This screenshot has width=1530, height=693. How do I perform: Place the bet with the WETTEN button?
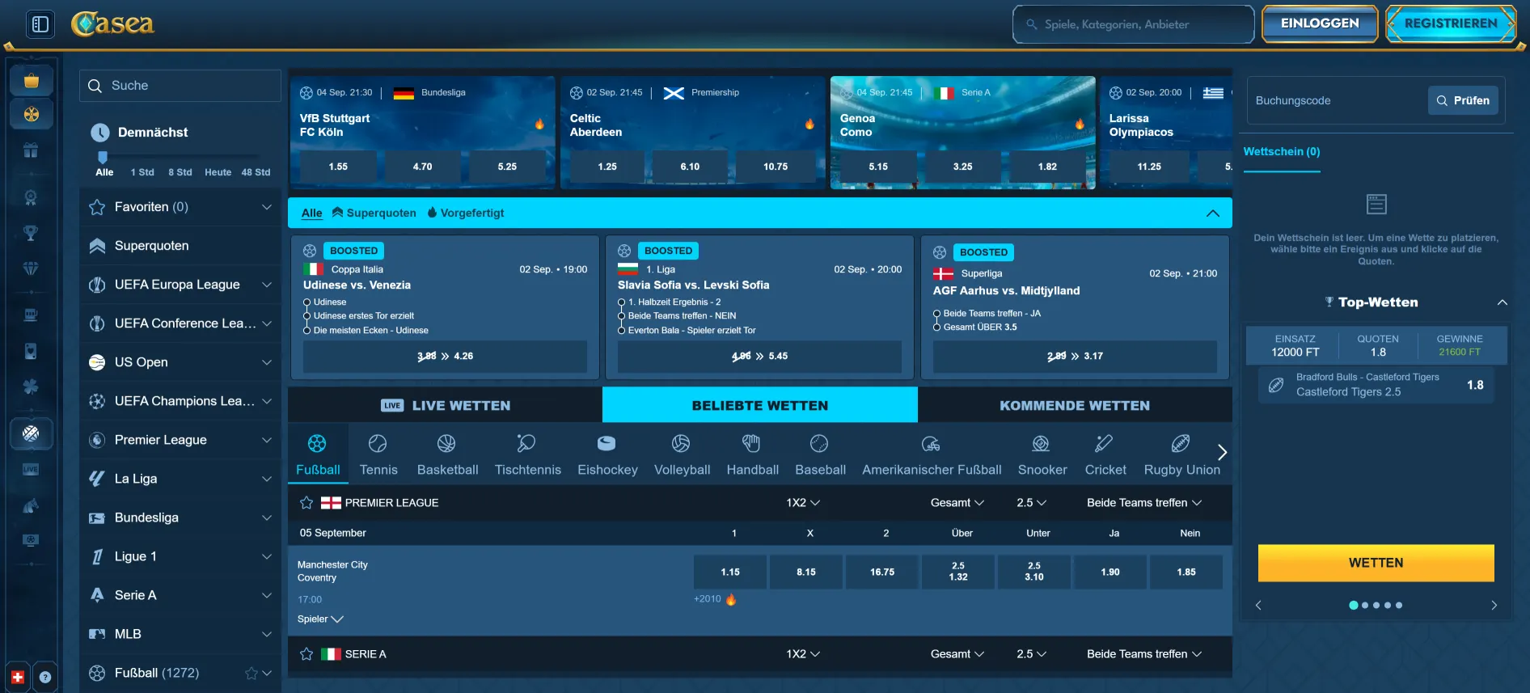(1376, 563)
